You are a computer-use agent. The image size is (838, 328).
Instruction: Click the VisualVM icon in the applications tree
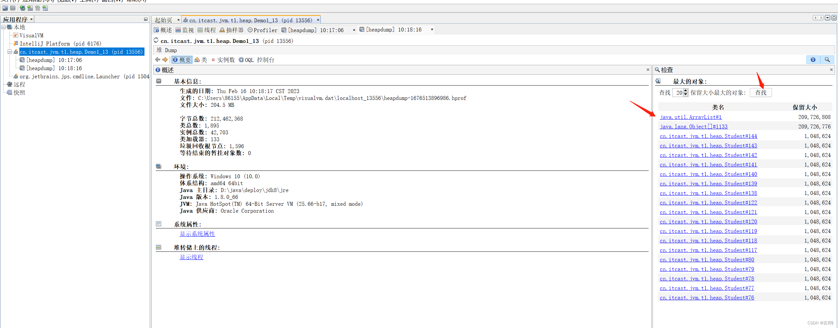pyautogui.click(x=15, y=35)
